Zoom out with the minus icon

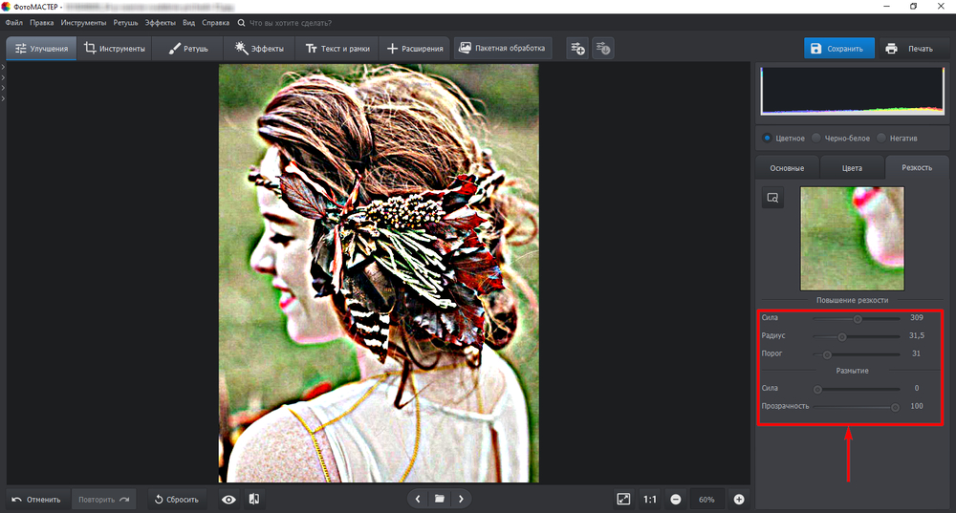point(676,499)
